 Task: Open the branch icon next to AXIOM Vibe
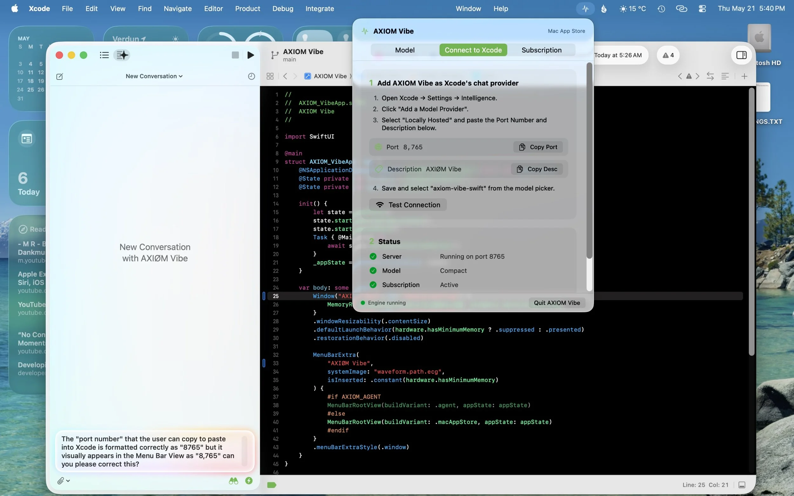pyautogui.click(x=274, y=55)
